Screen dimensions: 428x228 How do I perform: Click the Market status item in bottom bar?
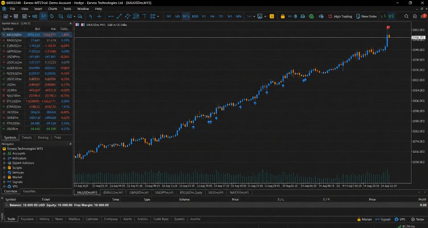click(365, 219)
